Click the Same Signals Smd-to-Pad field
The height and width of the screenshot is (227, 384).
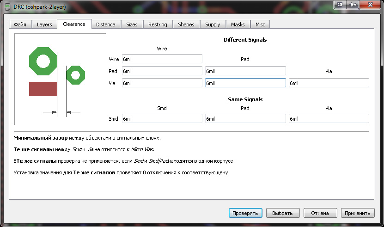[x=245, y=119]
